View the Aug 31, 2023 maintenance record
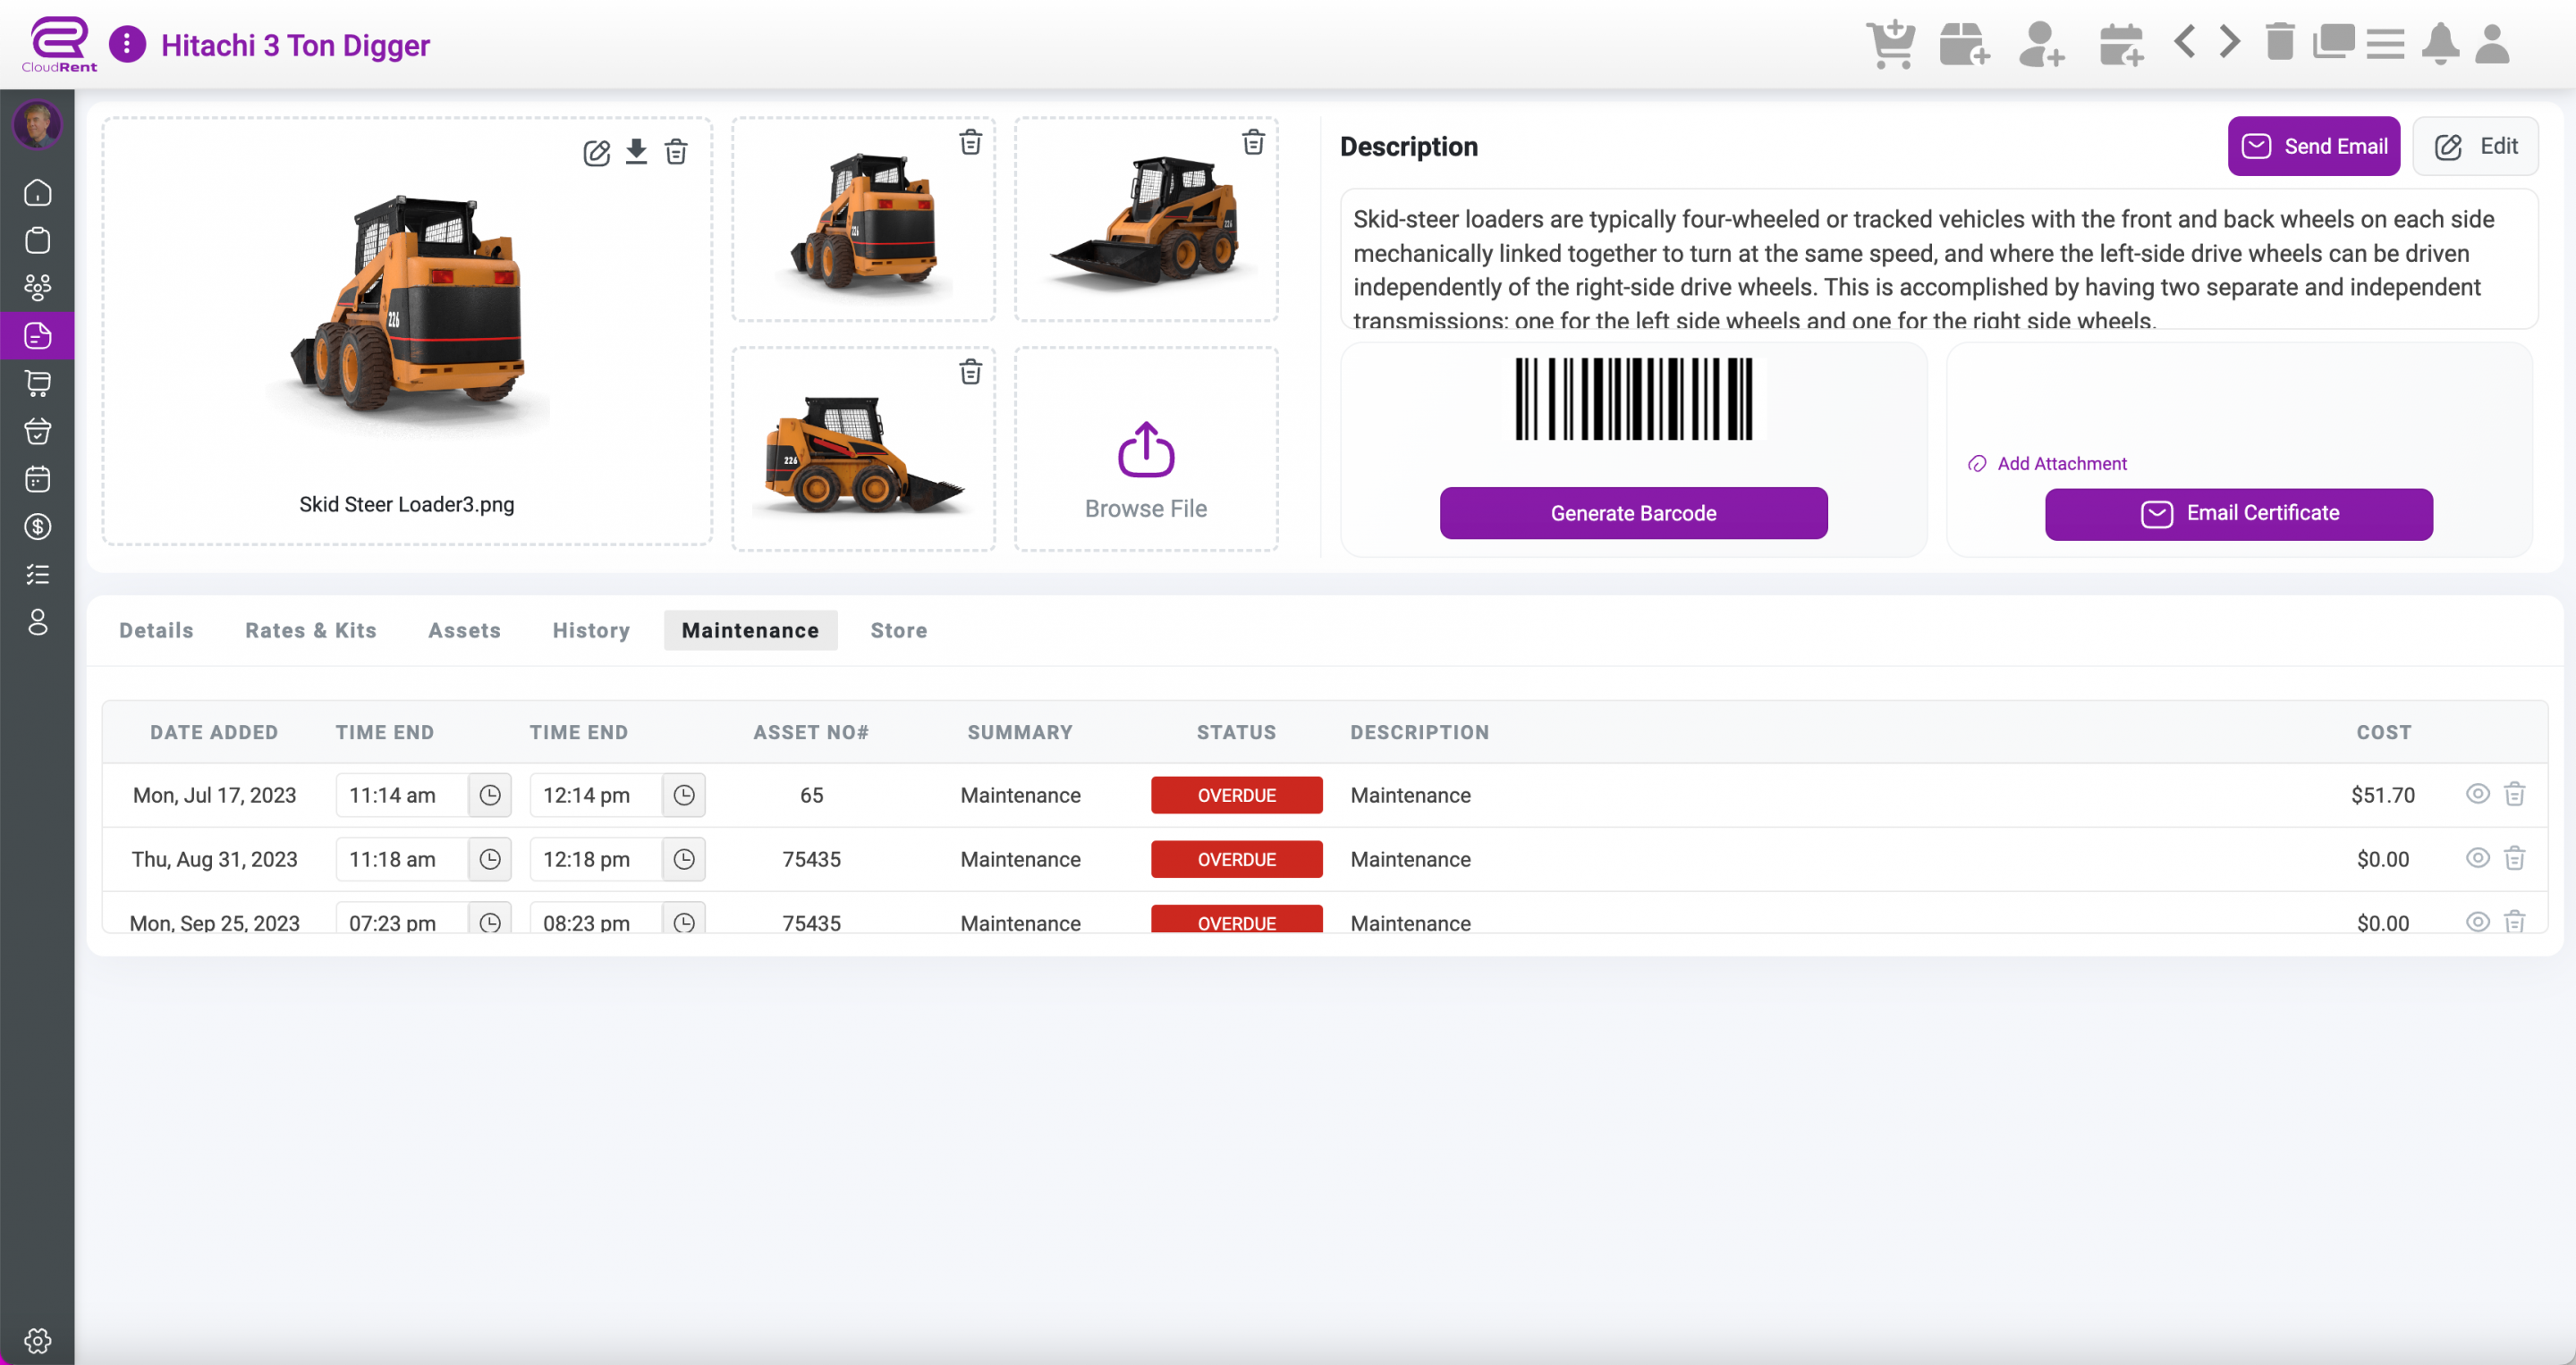 (x=2477, y=857)
